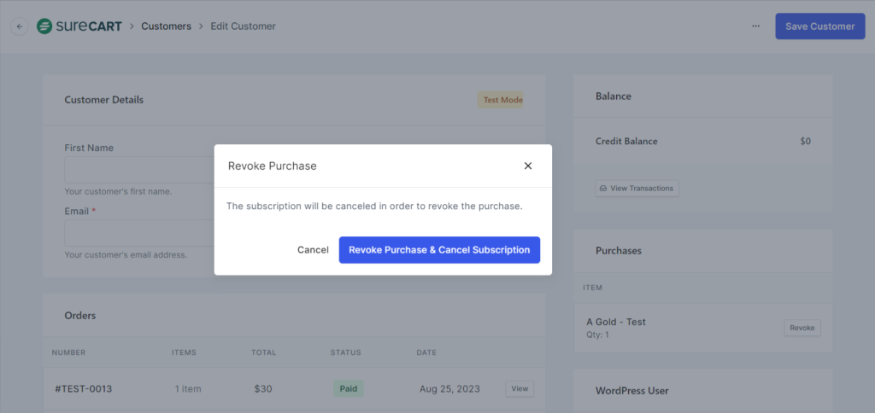Focus the First Name input field
This screenshot has width=875, height=413.
pyautogui.click(x=139, y=170)
